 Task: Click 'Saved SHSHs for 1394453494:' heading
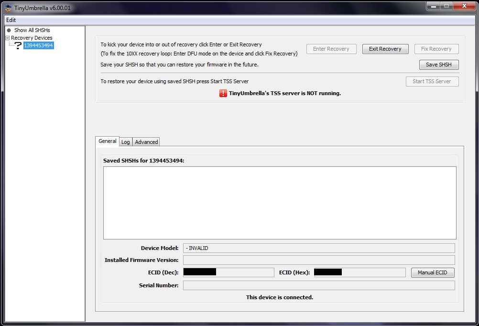[x=143, y=161]
